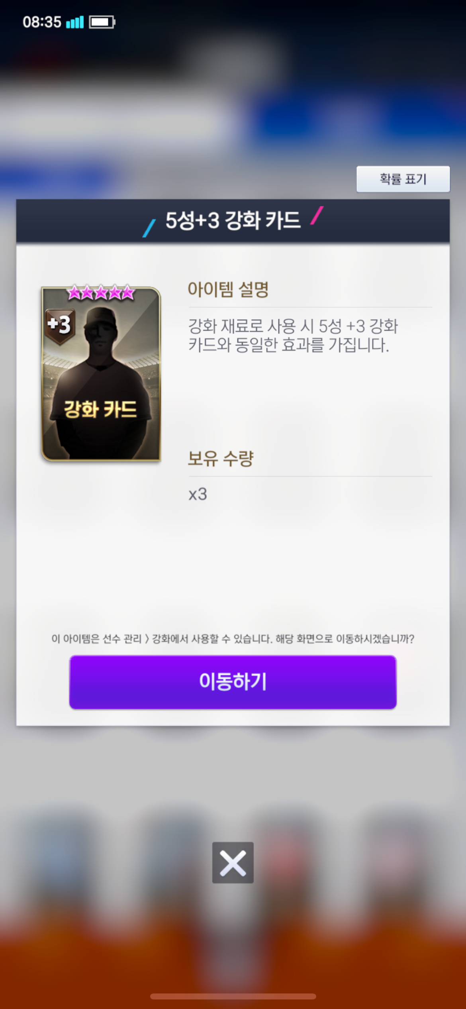Tap the player silhouette on the card
Viewport: 466px width, 1009px height.
[x=101, y=383]
